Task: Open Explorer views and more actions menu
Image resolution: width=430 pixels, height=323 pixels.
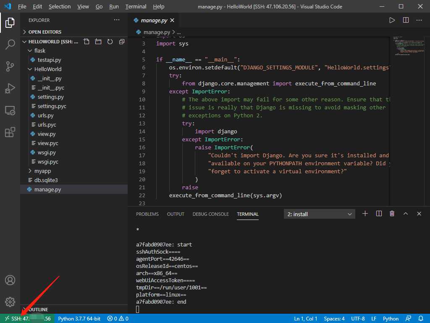Action: [x=117, y=20]
